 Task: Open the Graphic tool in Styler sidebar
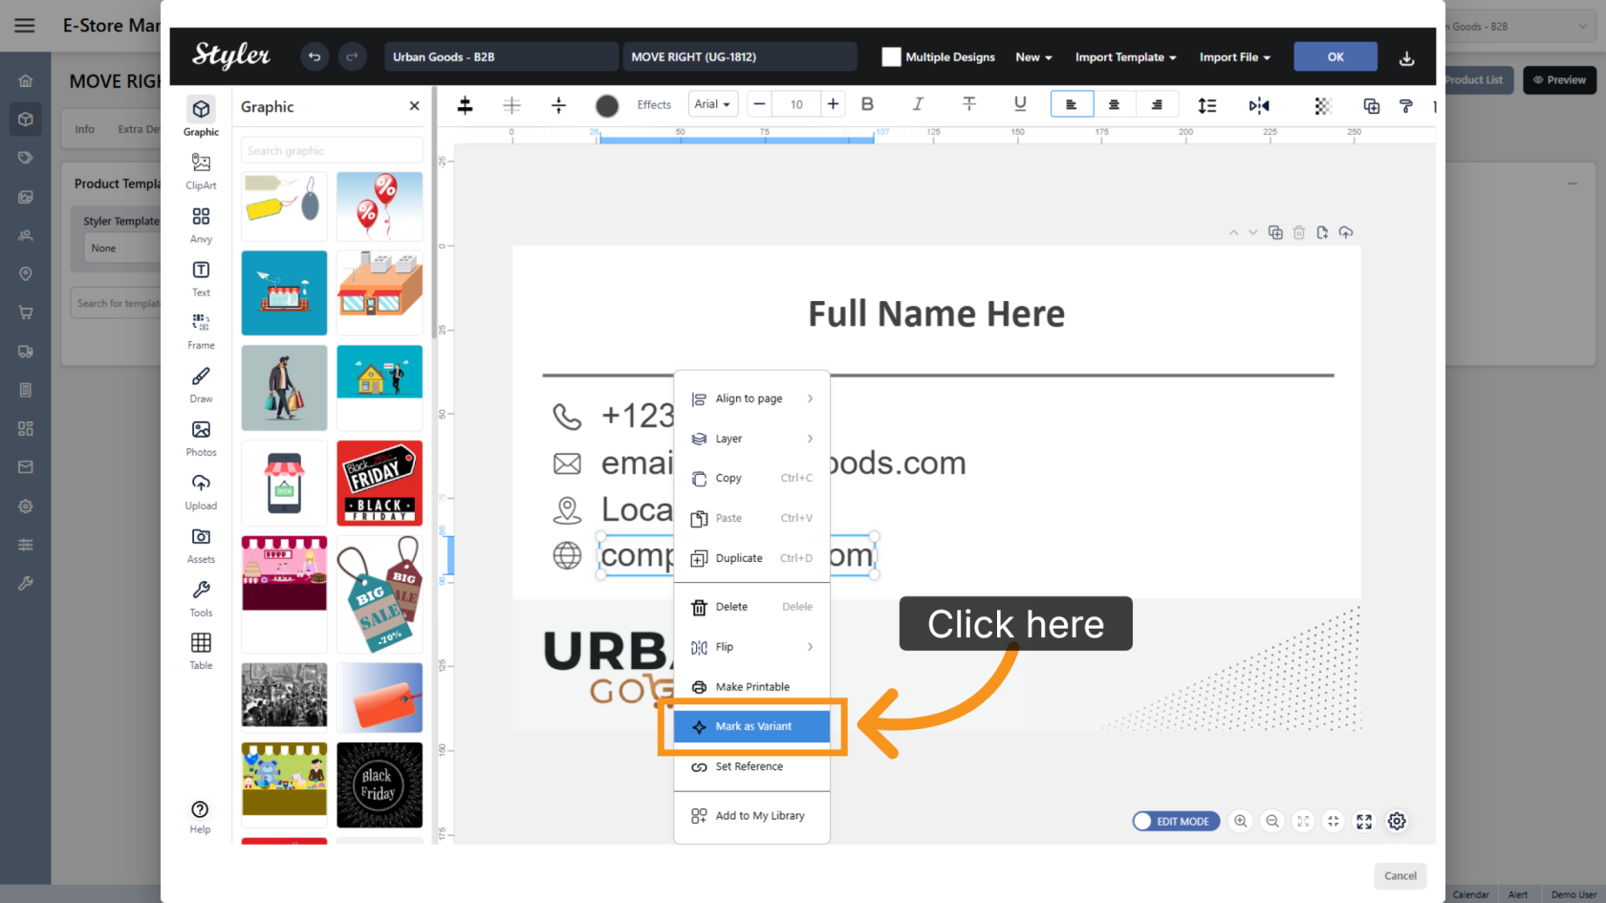201,116
